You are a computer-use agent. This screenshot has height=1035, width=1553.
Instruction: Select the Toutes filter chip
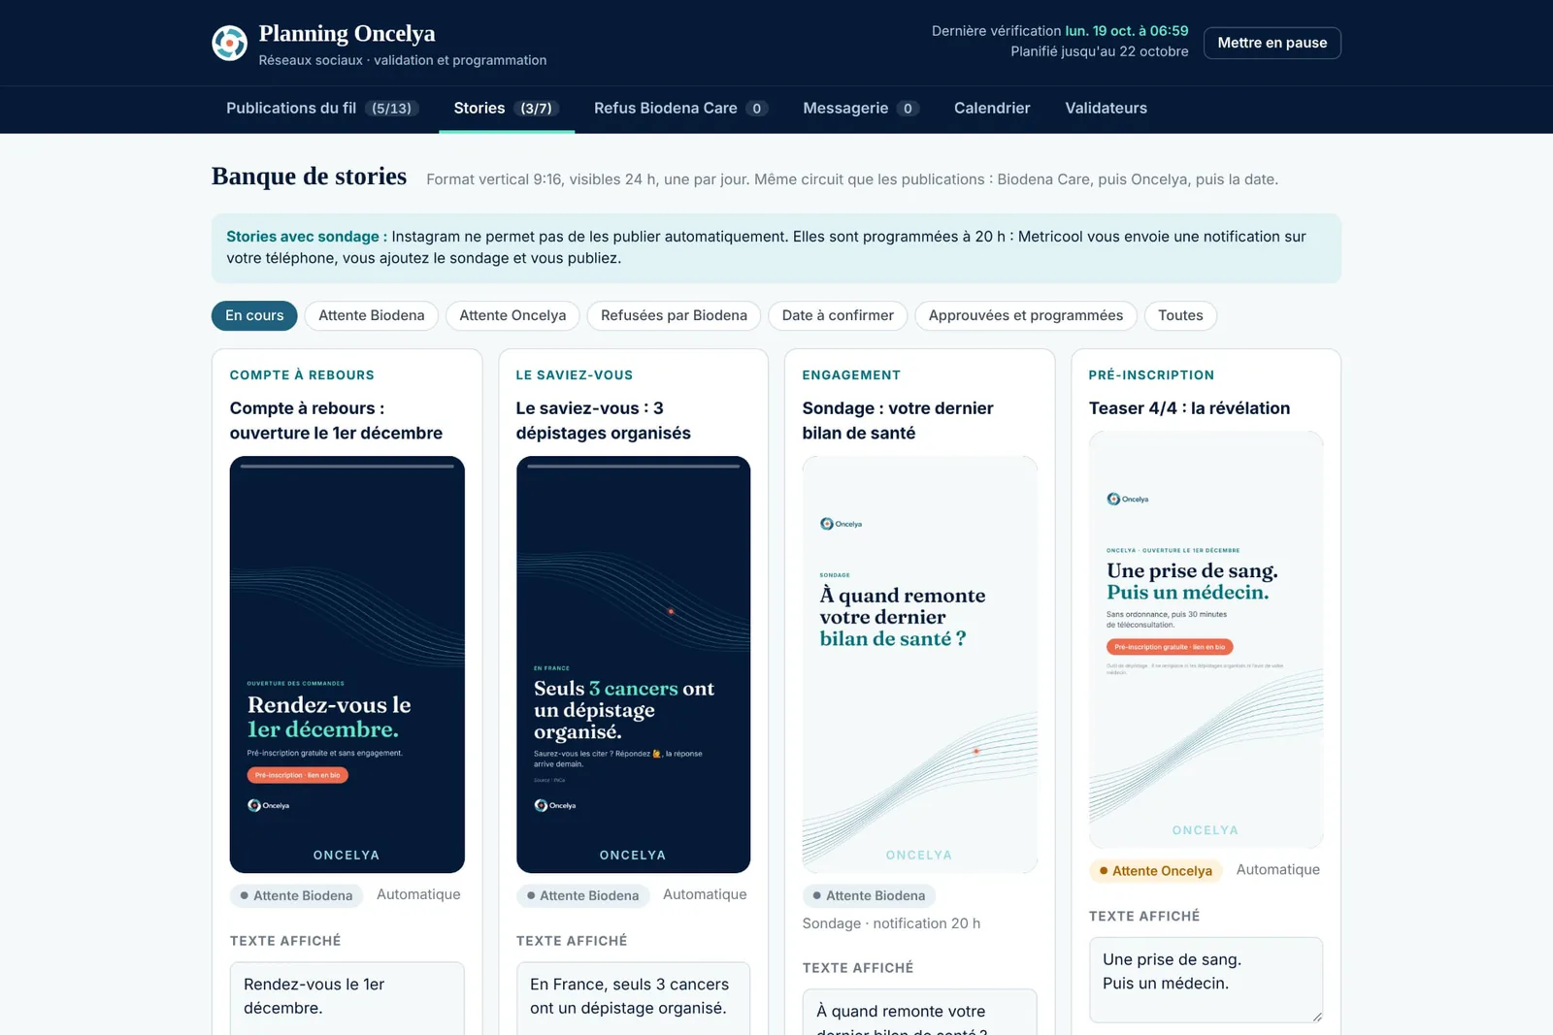[x=1180, y=315]
